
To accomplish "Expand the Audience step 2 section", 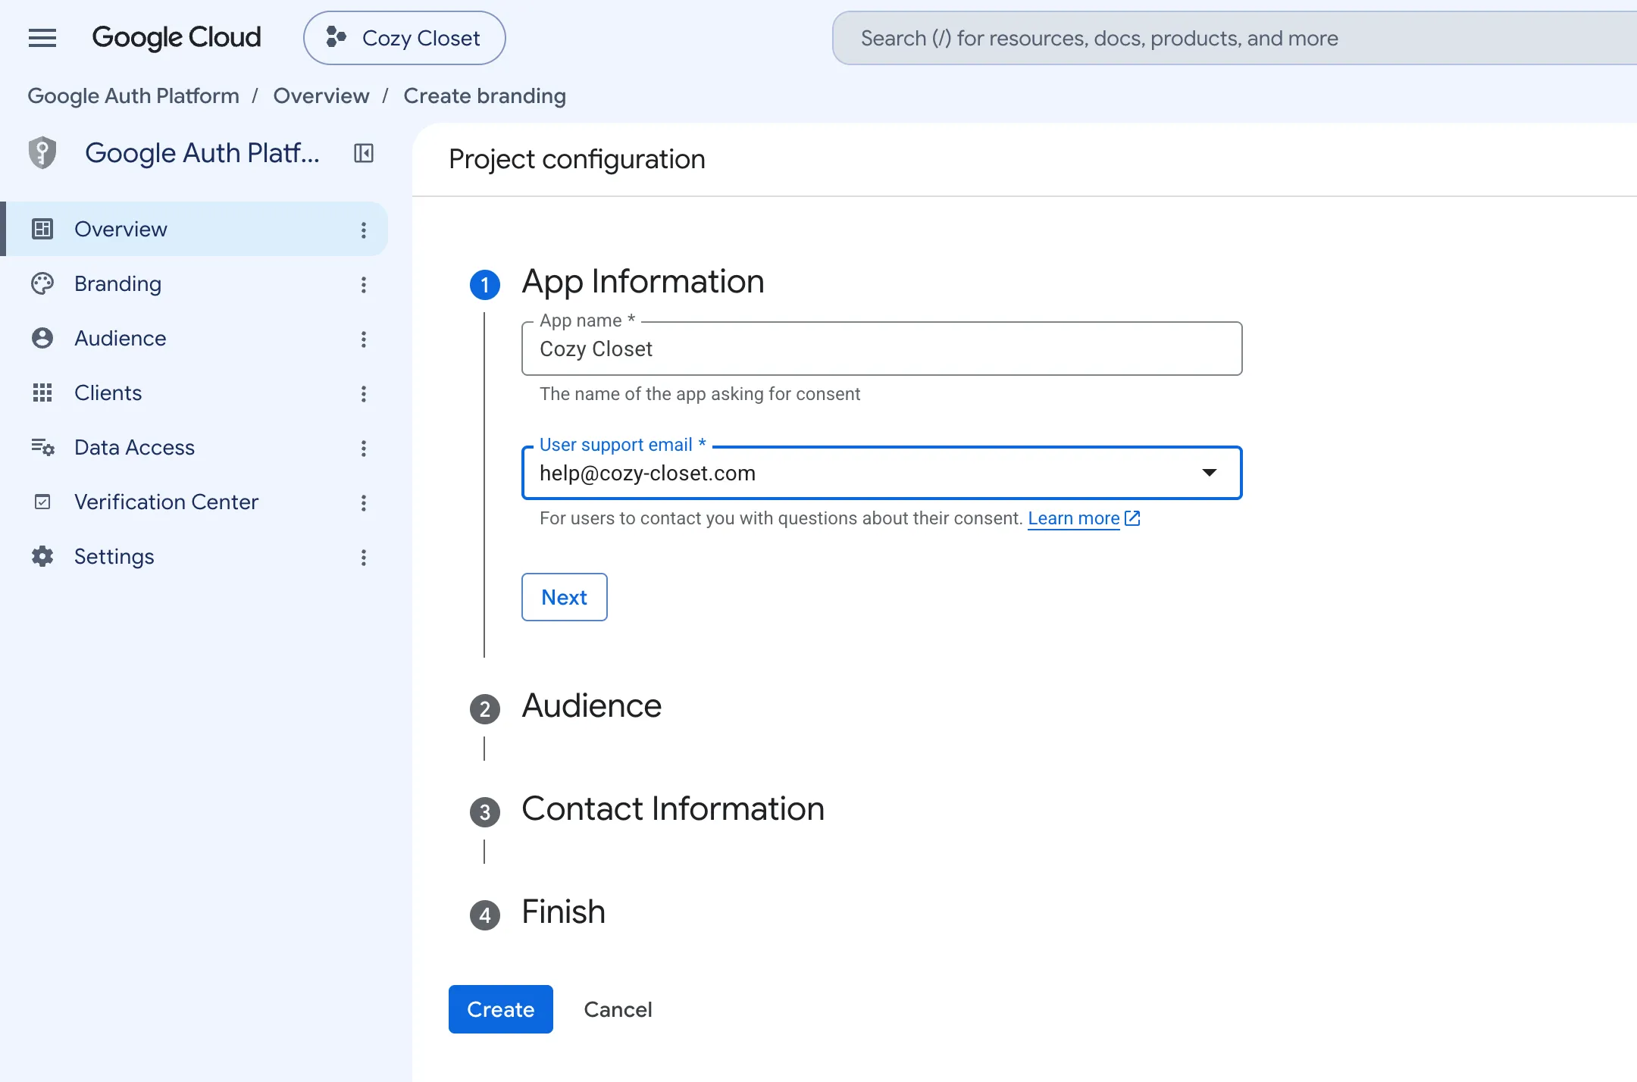I will pyautogui.click(x=592, y=705).
